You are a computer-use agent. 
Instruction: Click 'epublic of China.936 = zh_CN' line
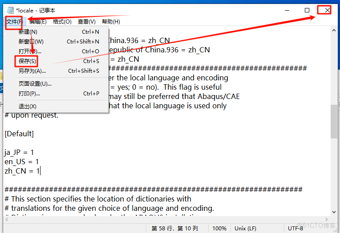coord(159,50)
